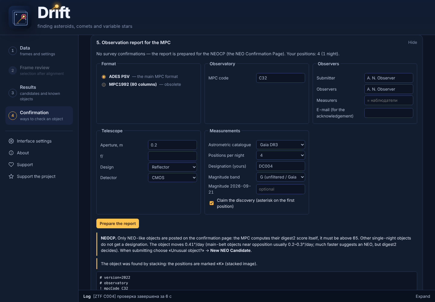Click the optional Magnitude input field
The width and height of the screenshot is (435, 302).
pyautogui.click(x=281, y=189)
